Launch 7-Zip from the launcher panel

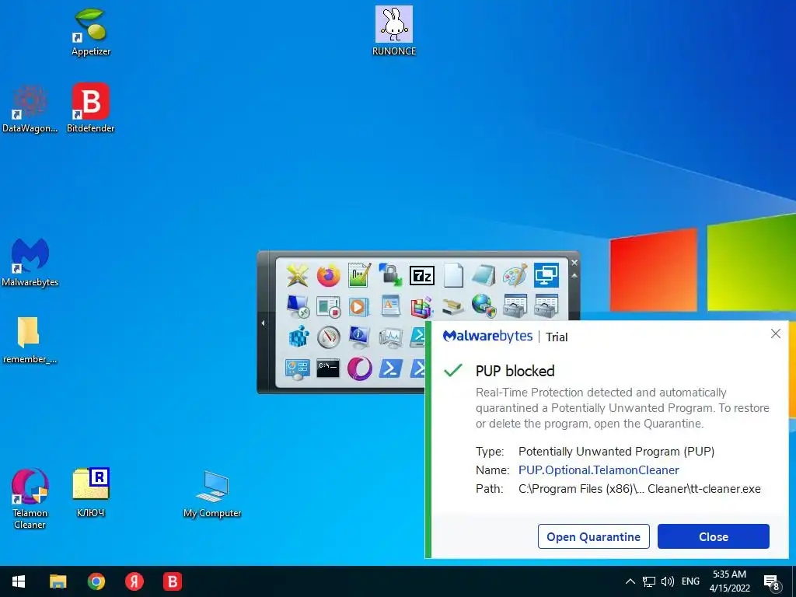pos(422,276)
